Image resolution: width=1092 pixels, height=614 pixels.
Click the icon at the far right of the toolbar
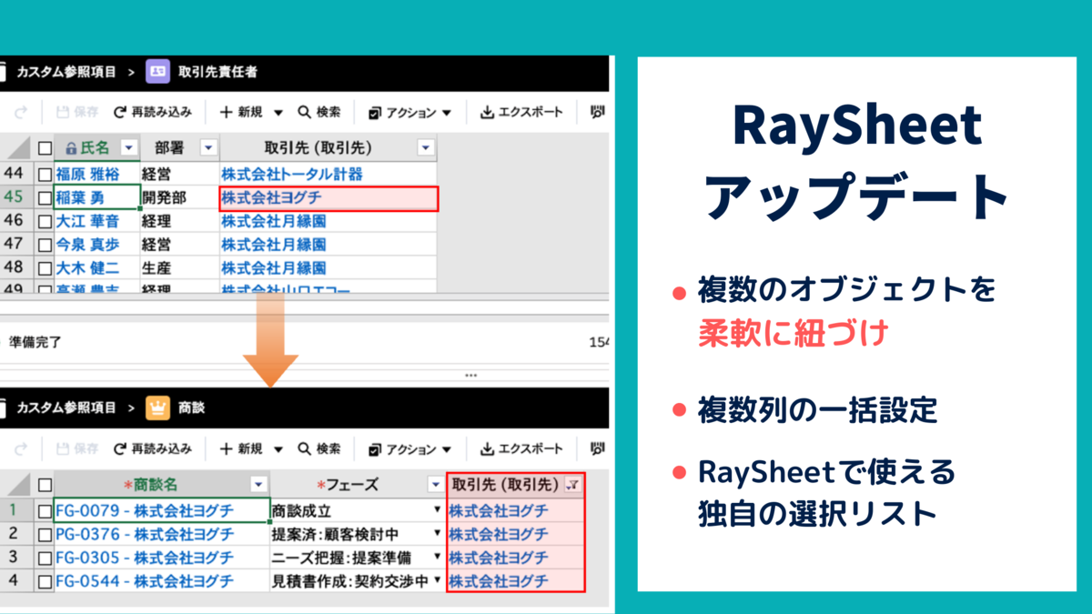tap(595, 112)
